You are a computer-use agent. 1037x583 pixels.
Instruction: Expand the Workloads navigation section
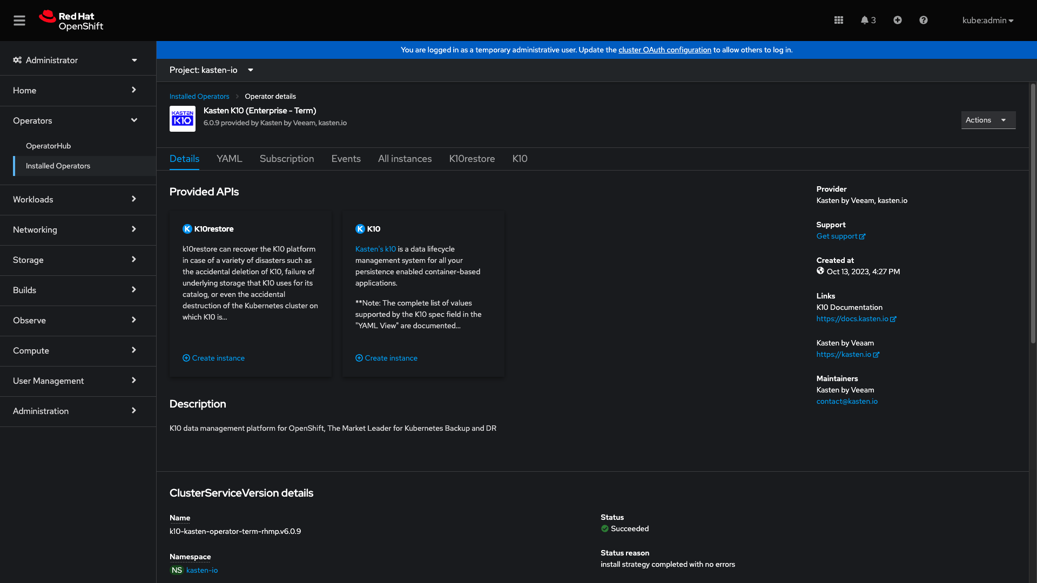tap(78, 199)
